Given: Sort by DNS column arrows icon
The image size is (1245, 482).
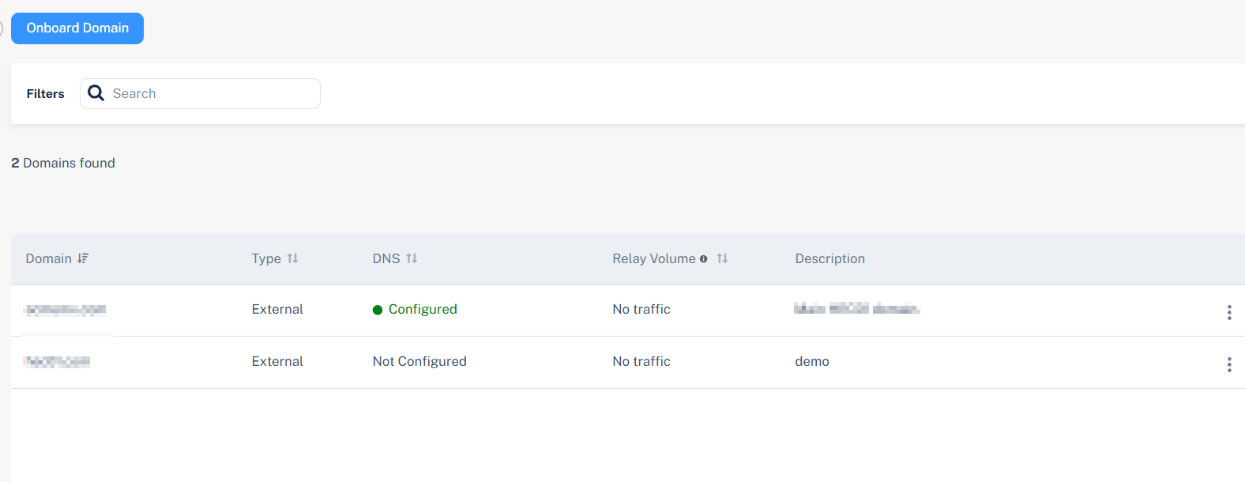Looking at the screenshot, I should click(x=412, y=258).
